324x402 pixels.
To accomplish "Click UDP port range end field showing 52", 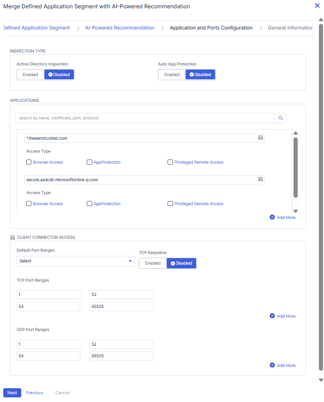I will (x=121, y=344).
